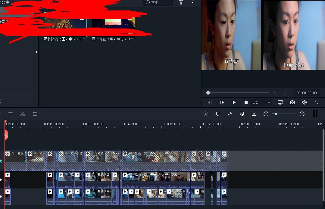The width and height of the screenshot is (325, 209).
Task: Click the red playhead split handle
Action: pos(6,135)
